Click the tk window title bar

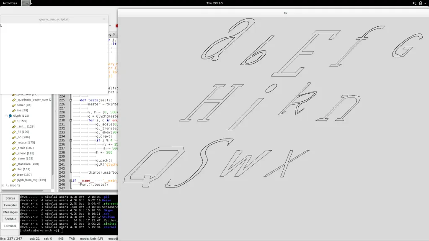click(274, 13)
